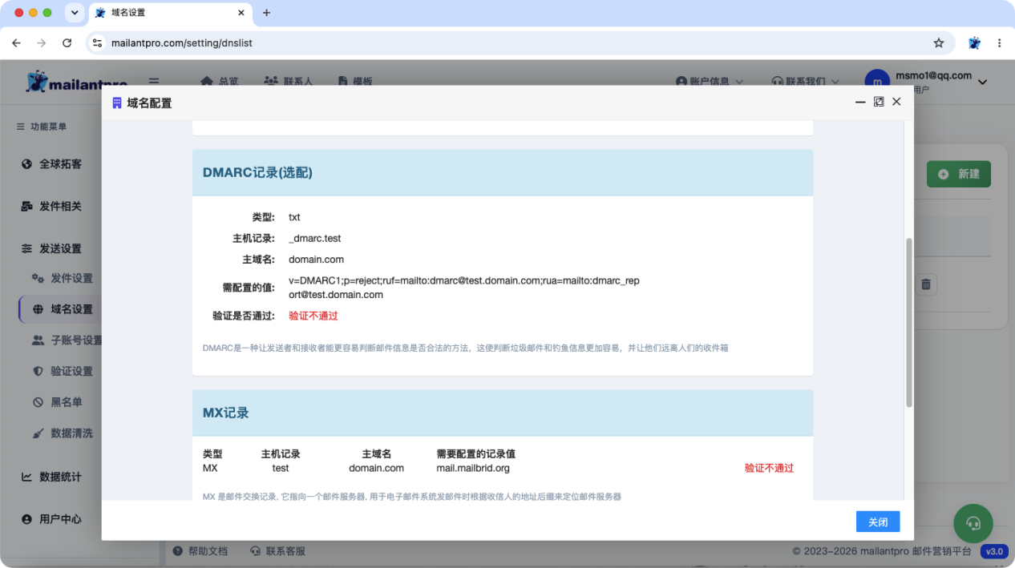1015x568 pixels.
Task: Open 数据统计 sidebar menu
Action: click(60, 477)
